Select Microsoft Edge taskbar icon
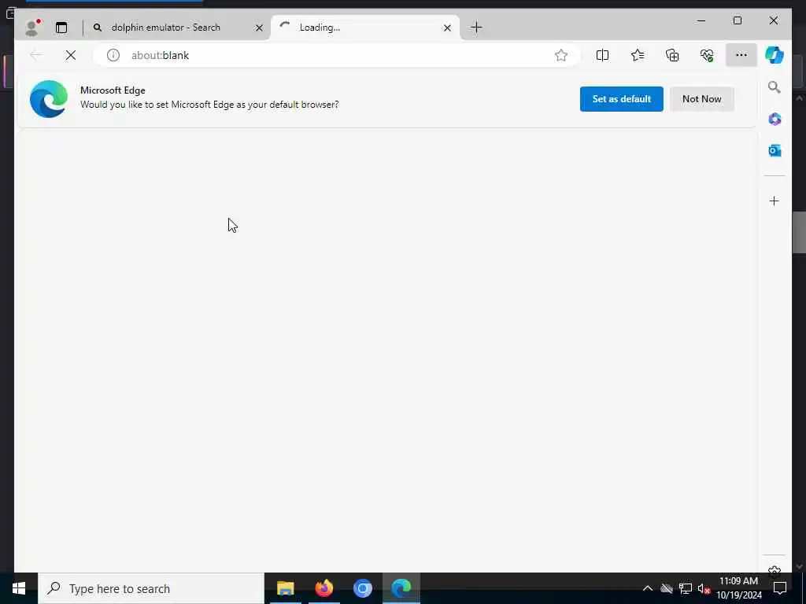The height and width of the screenshot is (604, 806). (x=401, y=588)
